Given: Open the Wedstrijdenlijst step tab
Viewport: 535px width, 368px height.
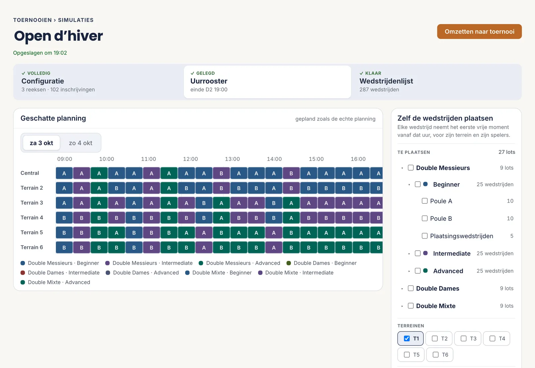Looking at the screenshot, I should [436, 82].
